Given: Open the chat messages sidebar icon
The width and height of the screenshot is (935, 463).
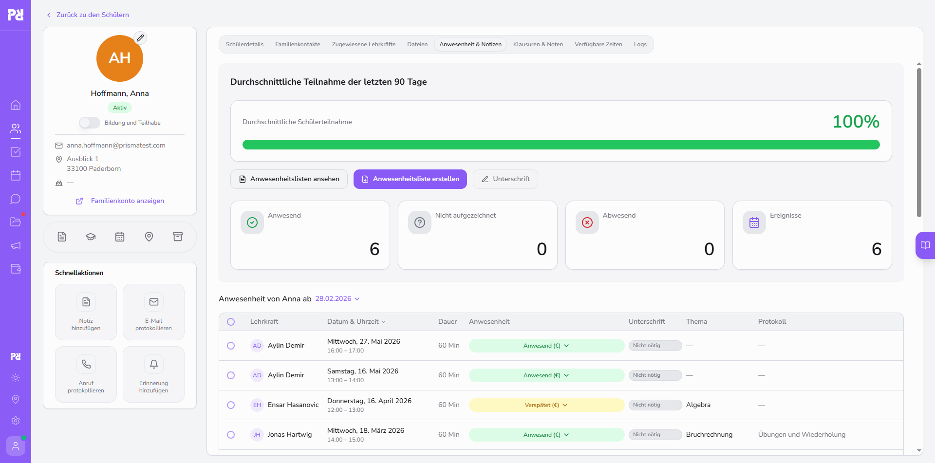Looking at the screenshot, I should (16, 199).
